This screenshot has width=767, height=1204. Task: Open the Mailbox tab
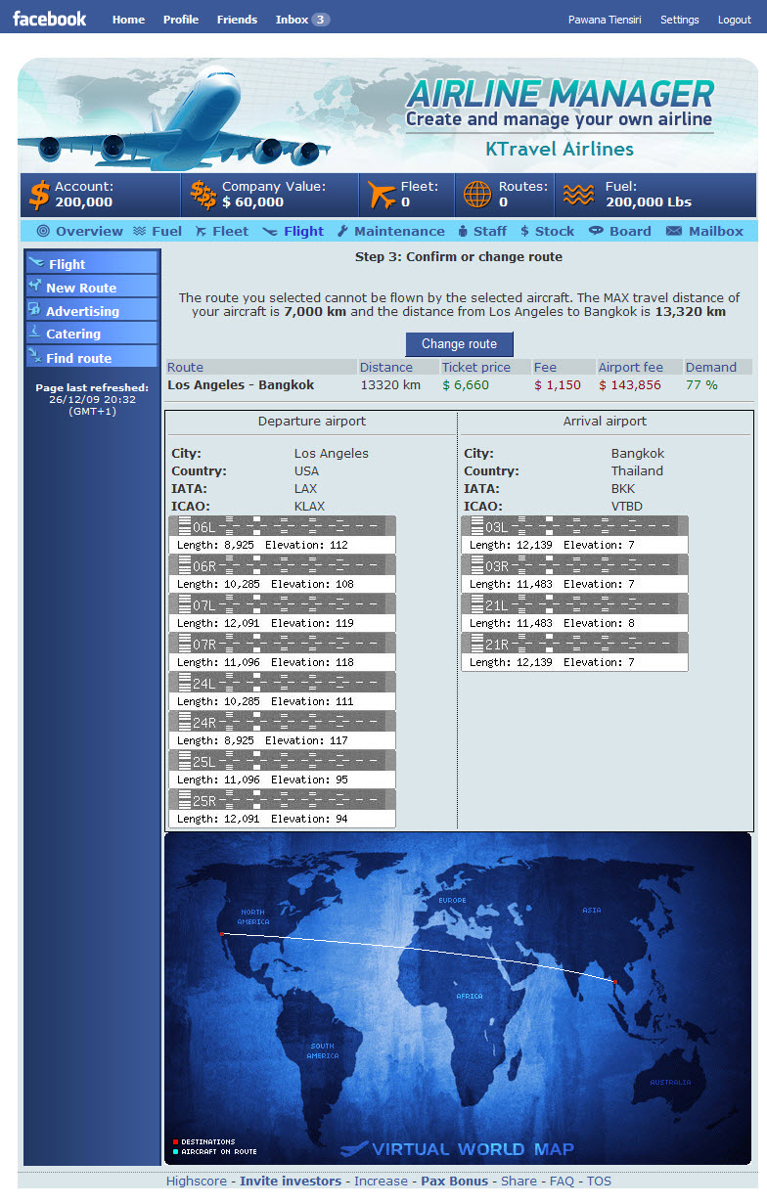click(716, 231)
